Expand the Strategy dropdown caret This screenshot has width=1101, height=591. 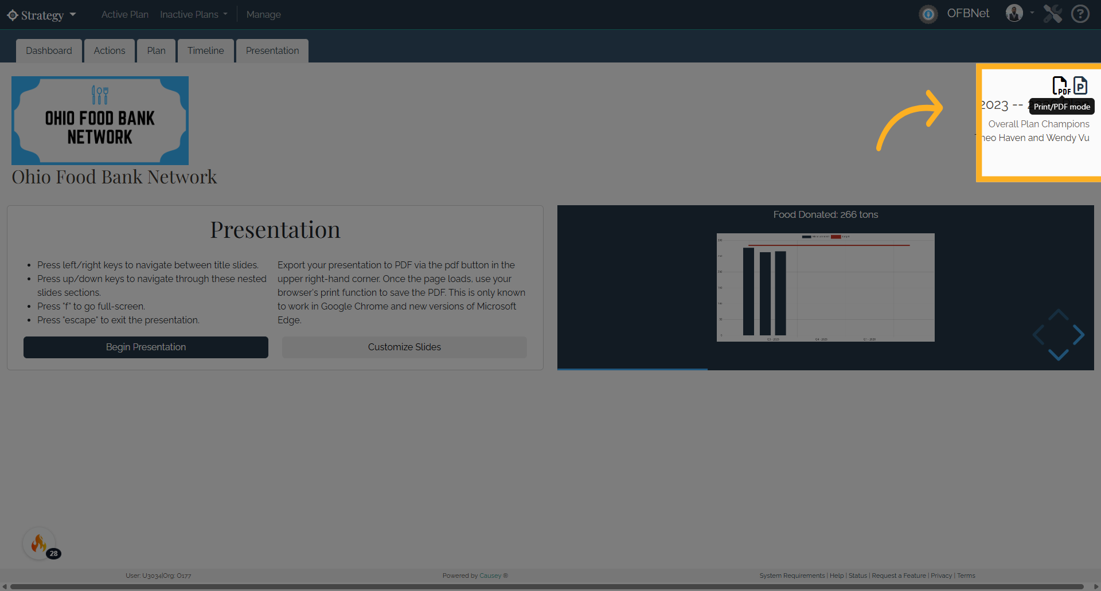click(x=73, y=14)
